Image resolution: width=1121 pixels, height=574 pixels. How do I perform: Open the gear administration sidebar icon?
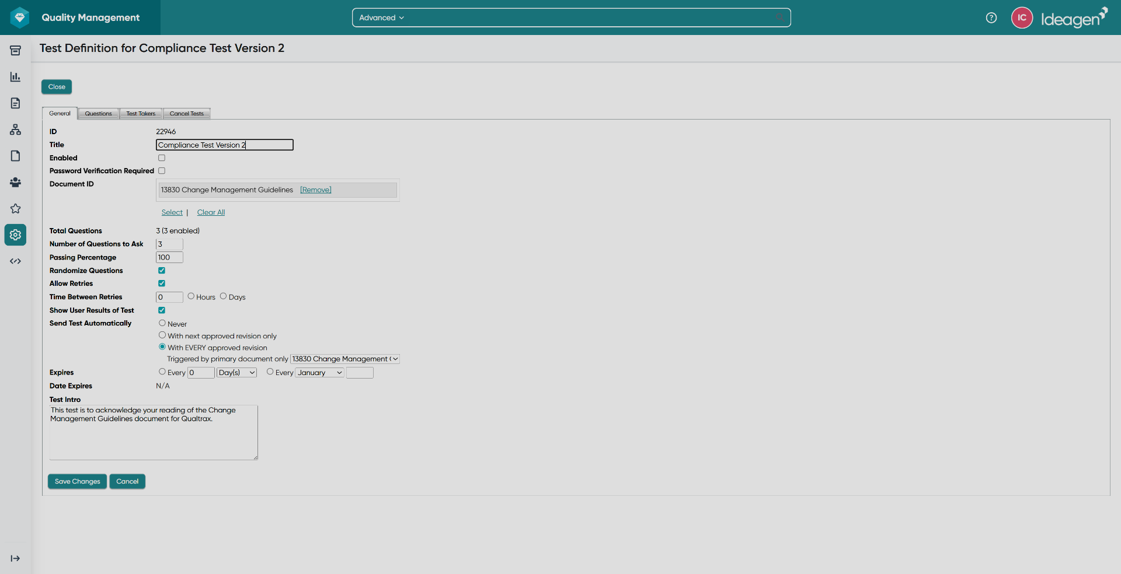[16, 235]
